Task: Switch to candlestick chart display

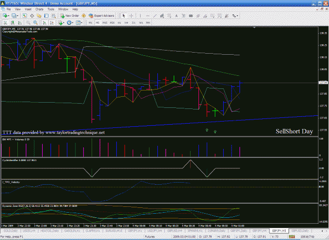Action: [x=13, y=23]
